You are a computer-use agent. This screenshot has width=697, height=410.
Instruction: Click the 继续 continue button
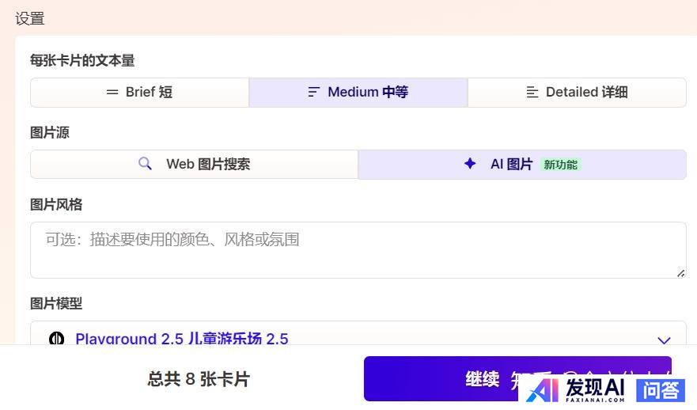(517, 379)
